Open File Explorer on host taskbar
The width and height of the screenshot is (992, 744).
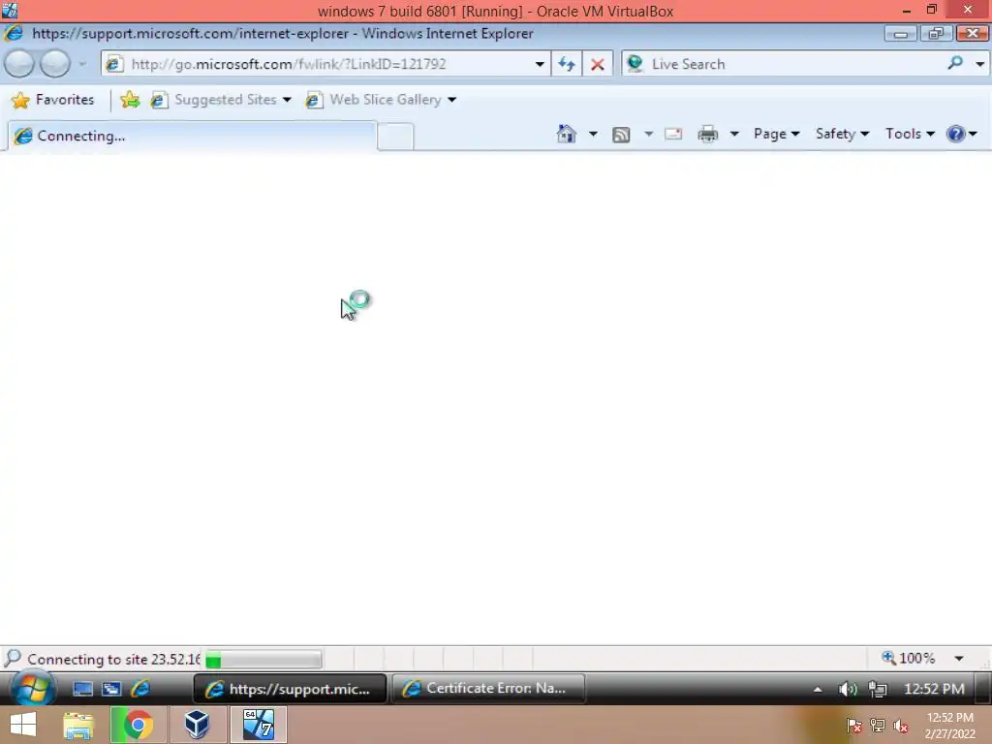click(78, 725)
